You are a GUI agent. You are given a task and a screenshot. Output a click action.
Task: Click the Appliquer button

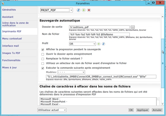[143, 110]
